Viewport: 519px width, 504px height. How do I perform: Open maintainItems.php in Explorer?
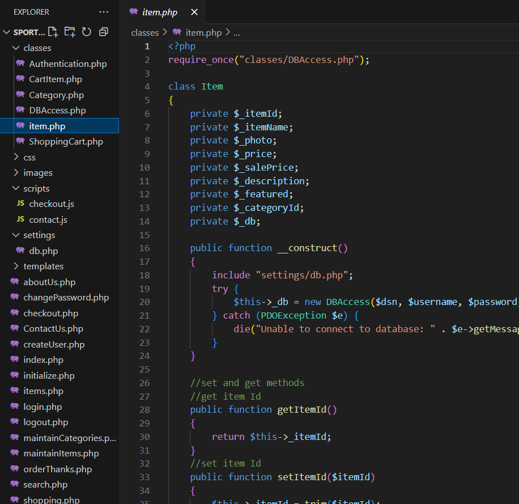point(61,454)
